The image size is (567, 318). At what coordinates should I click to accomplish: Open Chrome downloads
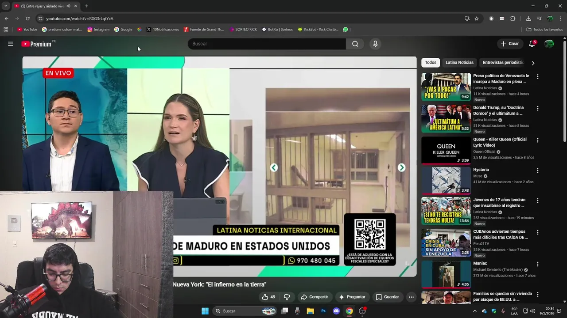528,19
